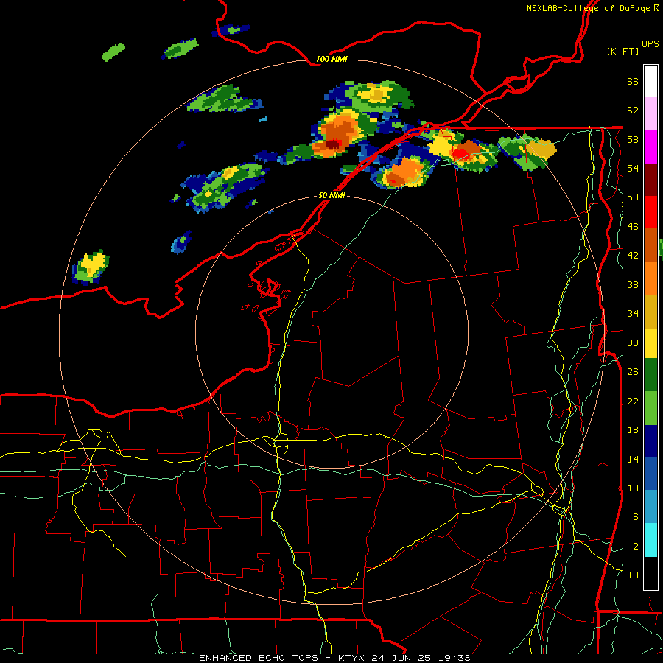Click the 54 legend value
The width and height of the screenshot is (663, 663).
coord(633,168)
